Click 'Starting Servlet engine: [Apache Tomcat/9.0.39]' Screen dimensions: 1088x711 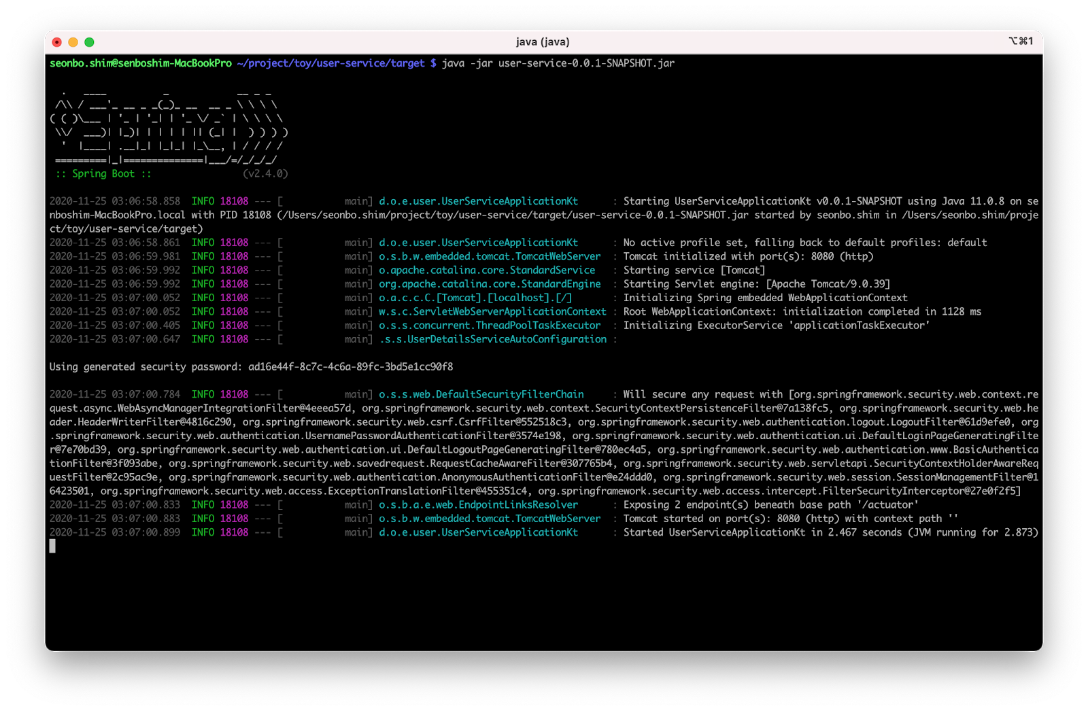(x=757, y=284)
